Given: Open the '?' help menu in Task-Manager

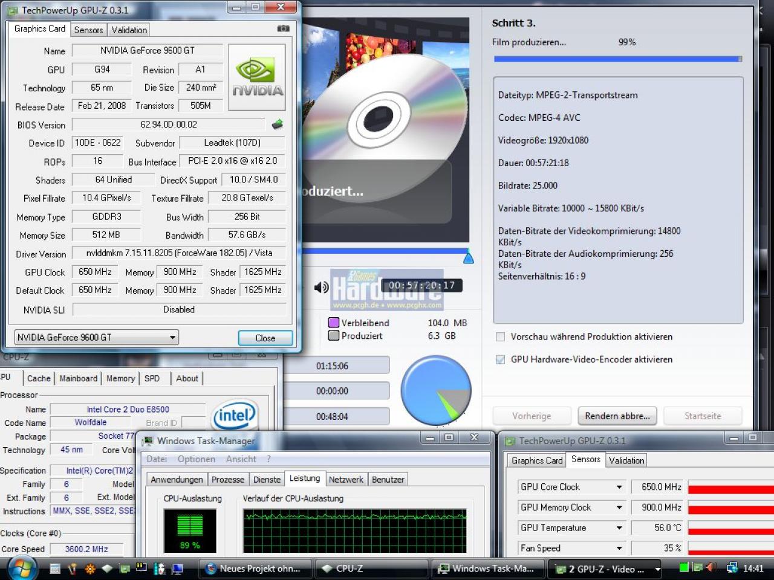Looking at the screenshot, I should [x=268, y=459].
